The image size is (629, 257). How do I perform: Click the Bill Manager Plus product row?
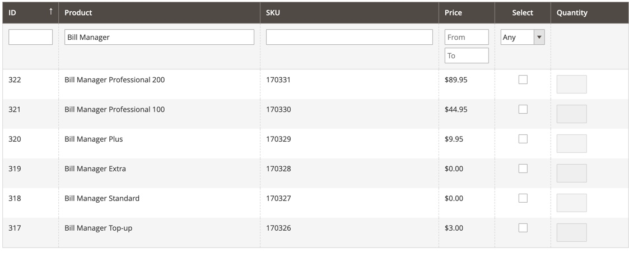point(94,139)
